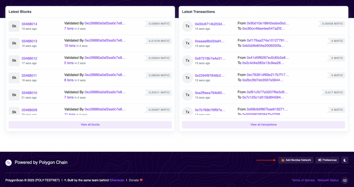The image size is (354, 187).
Task: View the 5 txns link
Action: [69, 63]
